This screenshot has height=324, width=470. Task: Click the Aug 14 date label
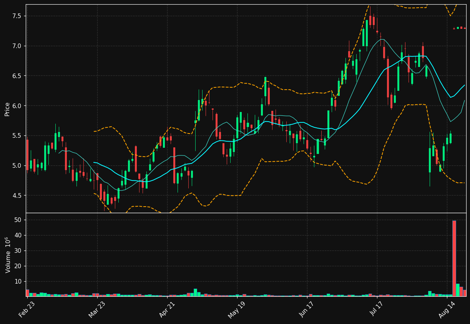[447, 309]
